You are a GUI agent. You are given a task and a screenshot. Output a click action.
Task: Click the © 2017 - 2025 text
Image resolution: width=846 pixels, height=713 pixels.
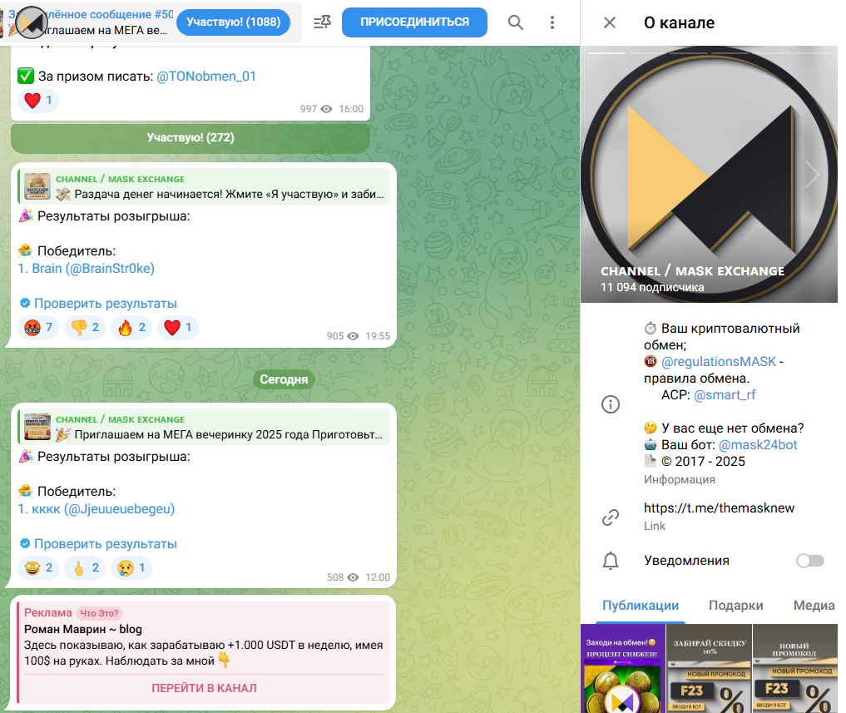(703, 462)
